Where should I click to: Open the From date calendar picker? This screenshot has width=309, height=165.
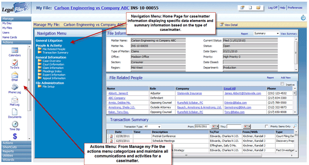tap(215, 126)
